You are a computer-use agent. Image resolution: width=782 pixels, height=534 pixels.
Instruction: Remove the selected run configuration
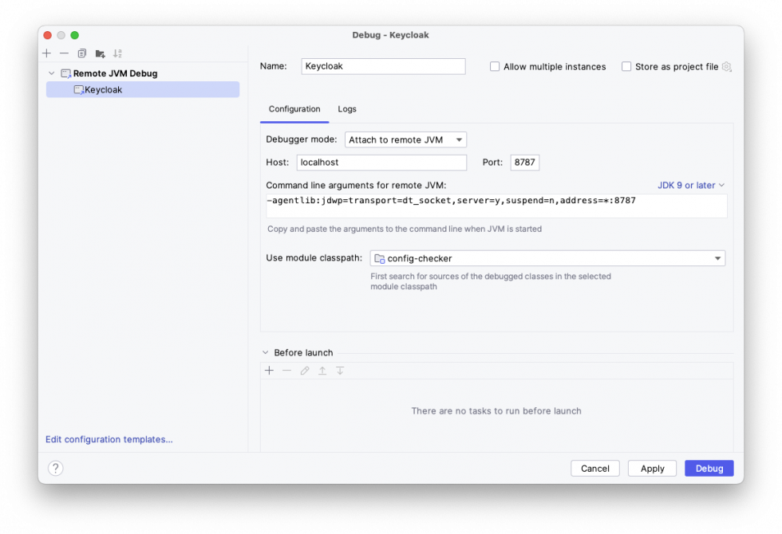pos(64,53)
